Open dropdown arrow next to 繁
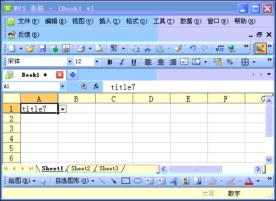Viewport: 276px width, 201px height. [x=123, y=48]
